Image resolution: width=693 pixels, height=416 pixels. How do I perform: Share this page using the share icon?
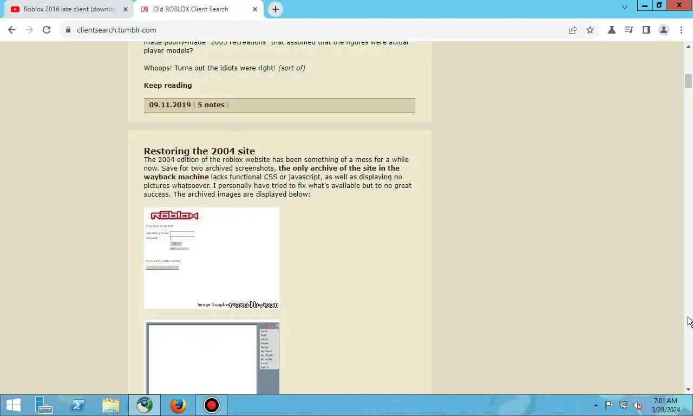[x=573, y=30]
